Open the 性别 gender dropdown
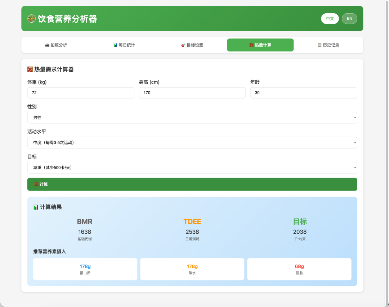This screenshot has width=389, height=307. click(192, 117)
